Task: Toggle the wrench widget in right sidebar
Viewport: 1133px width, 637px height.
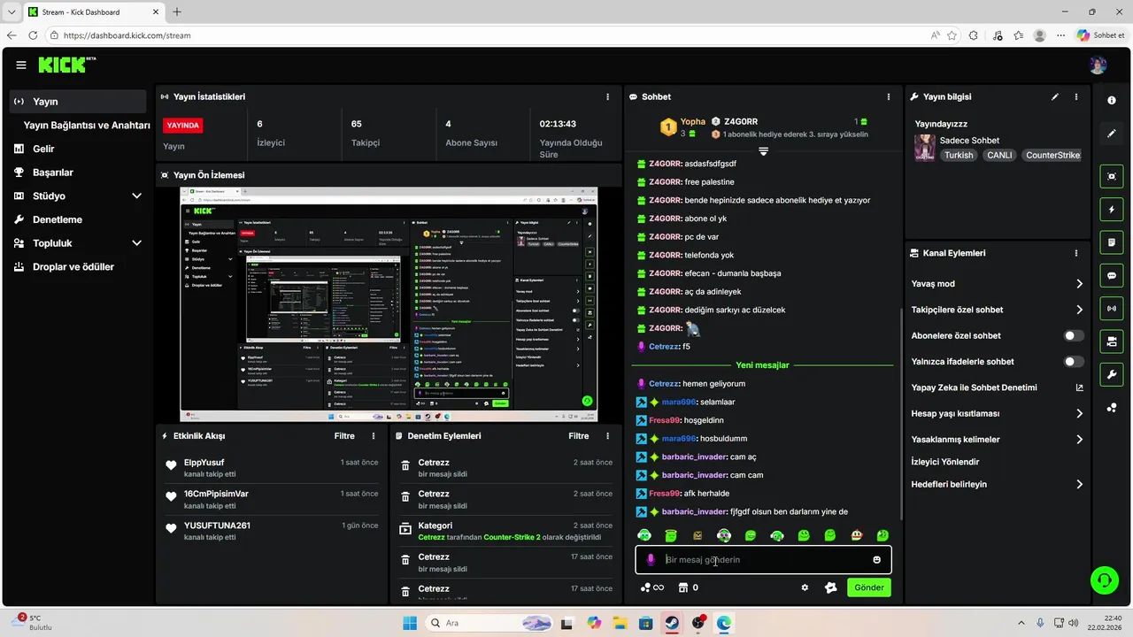Action: (1112, 374)
